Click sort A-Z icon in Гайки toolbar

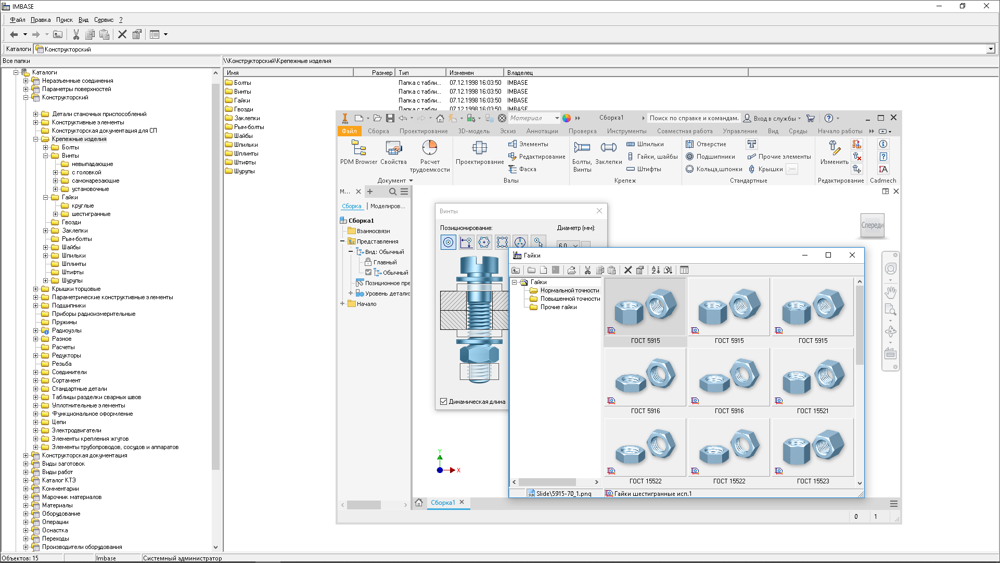tap(656, 270)
